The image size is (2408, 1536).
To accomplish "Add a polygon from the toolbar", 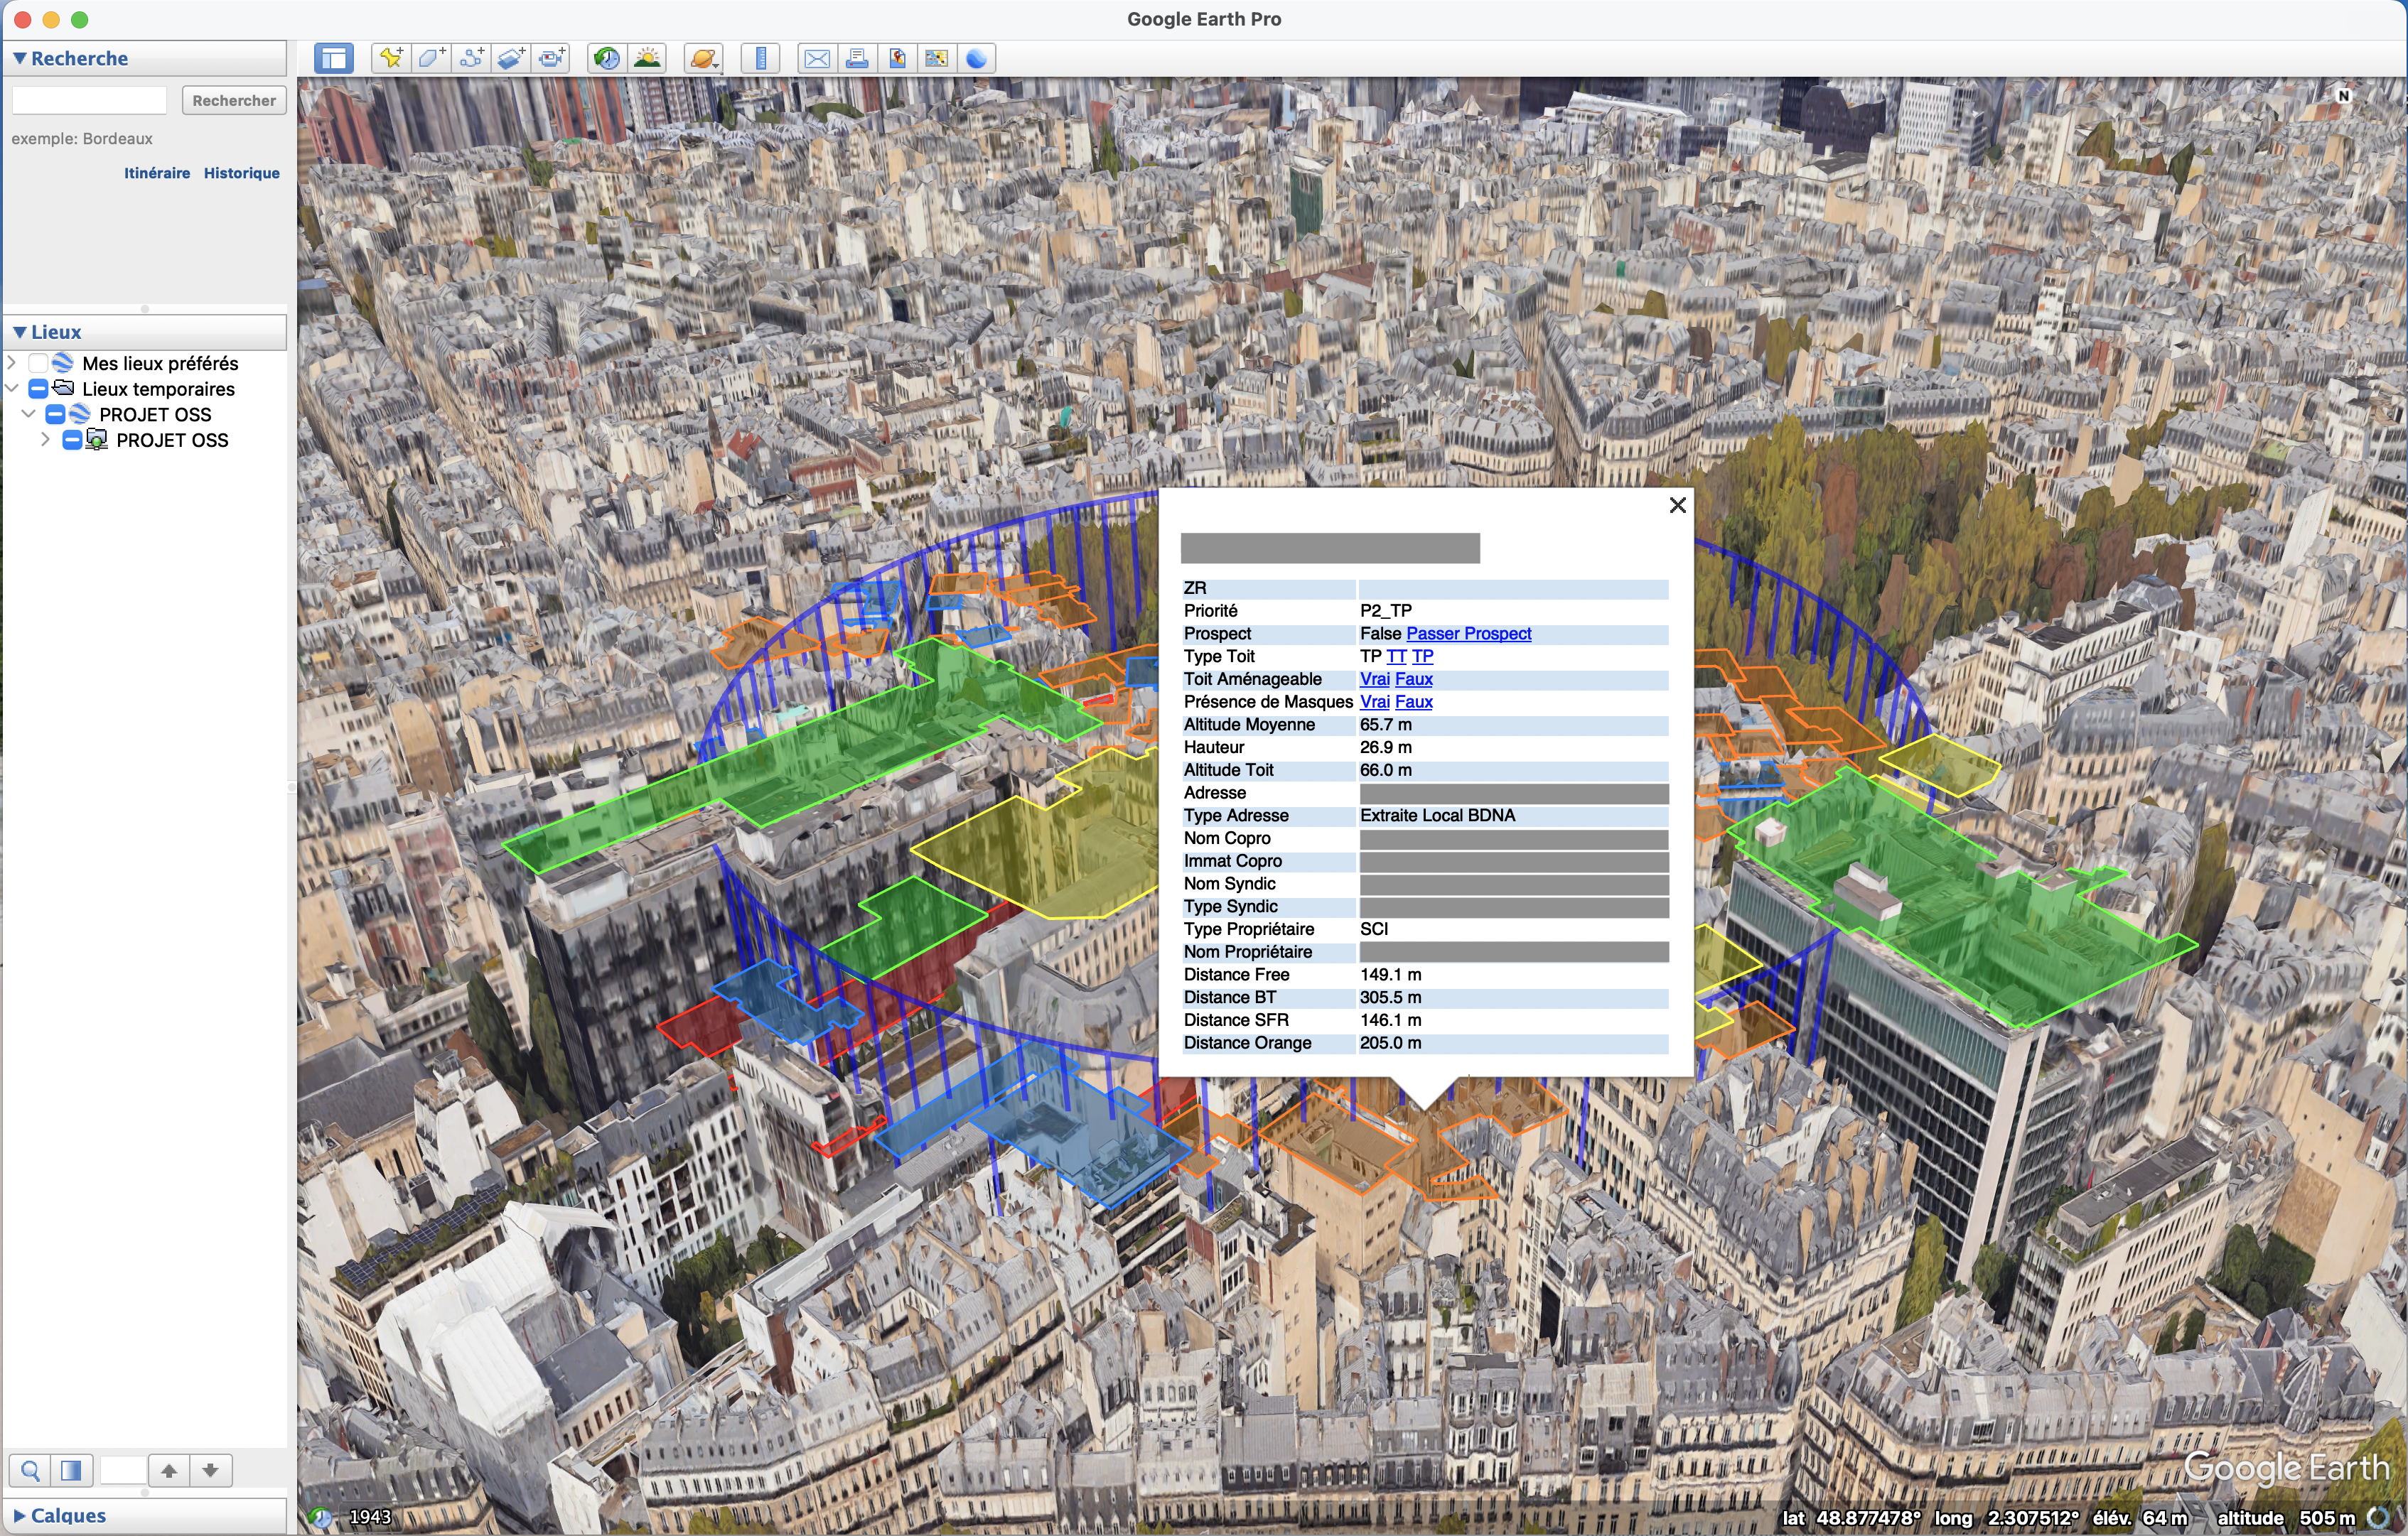I will click(431, 59).
